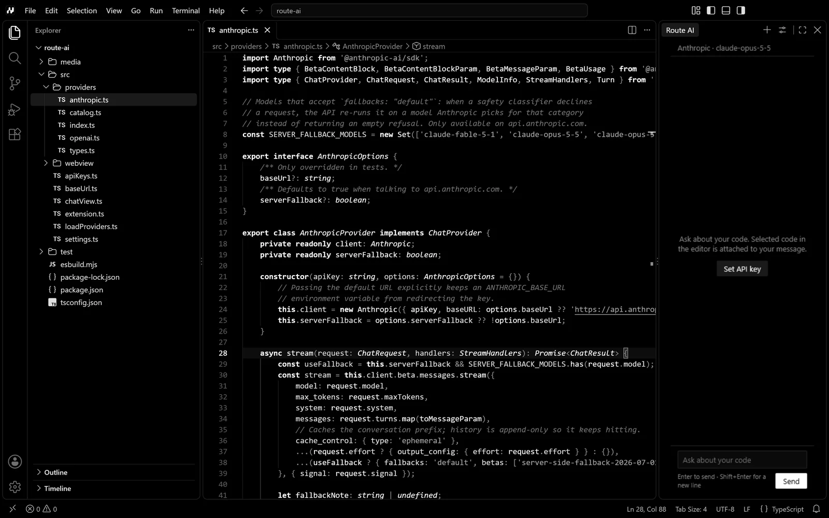Image resolution: width=829 pixels, height=518 pixels.
Task: Open the Extensions view
Action: pos(15,134)
